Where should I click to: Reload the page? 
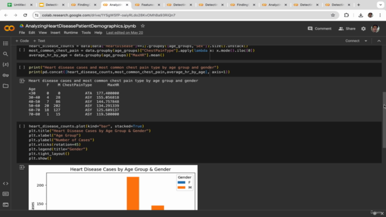coord(25,15)
